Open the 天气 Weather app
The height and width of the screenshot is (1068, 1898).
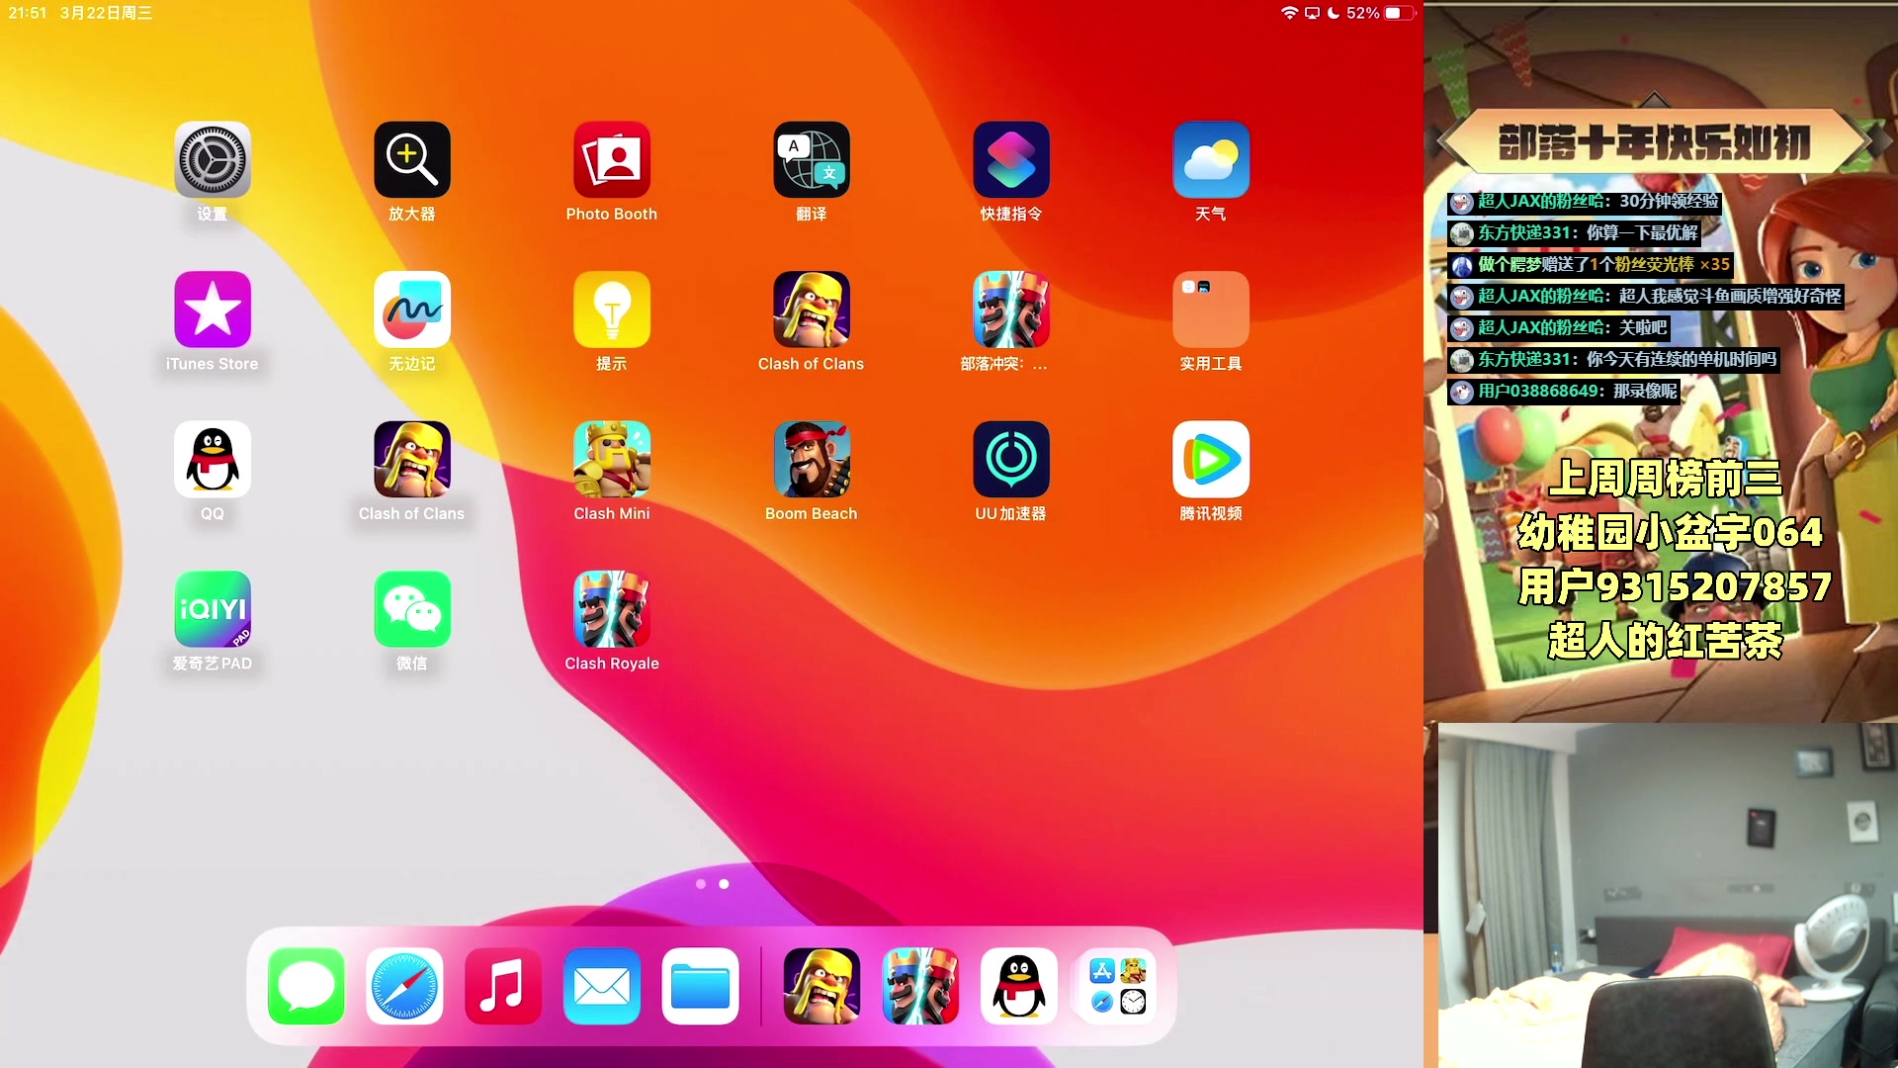(1211, 160)
